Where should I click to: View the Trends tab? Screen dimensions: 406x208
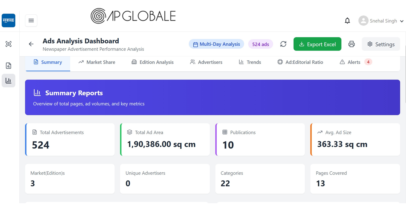point(250,62)
